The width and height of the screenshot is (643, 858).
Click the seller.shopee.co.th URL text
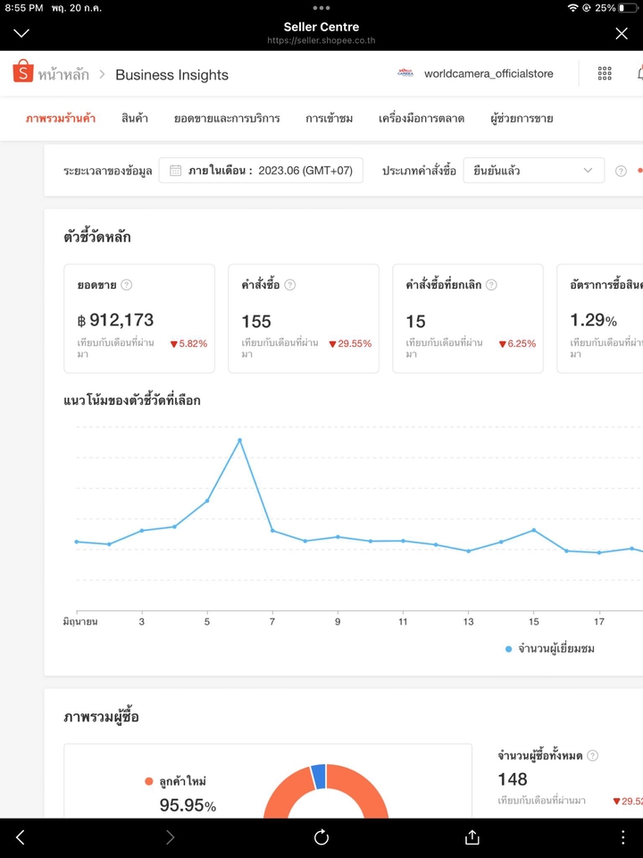(x=321, y=40)
